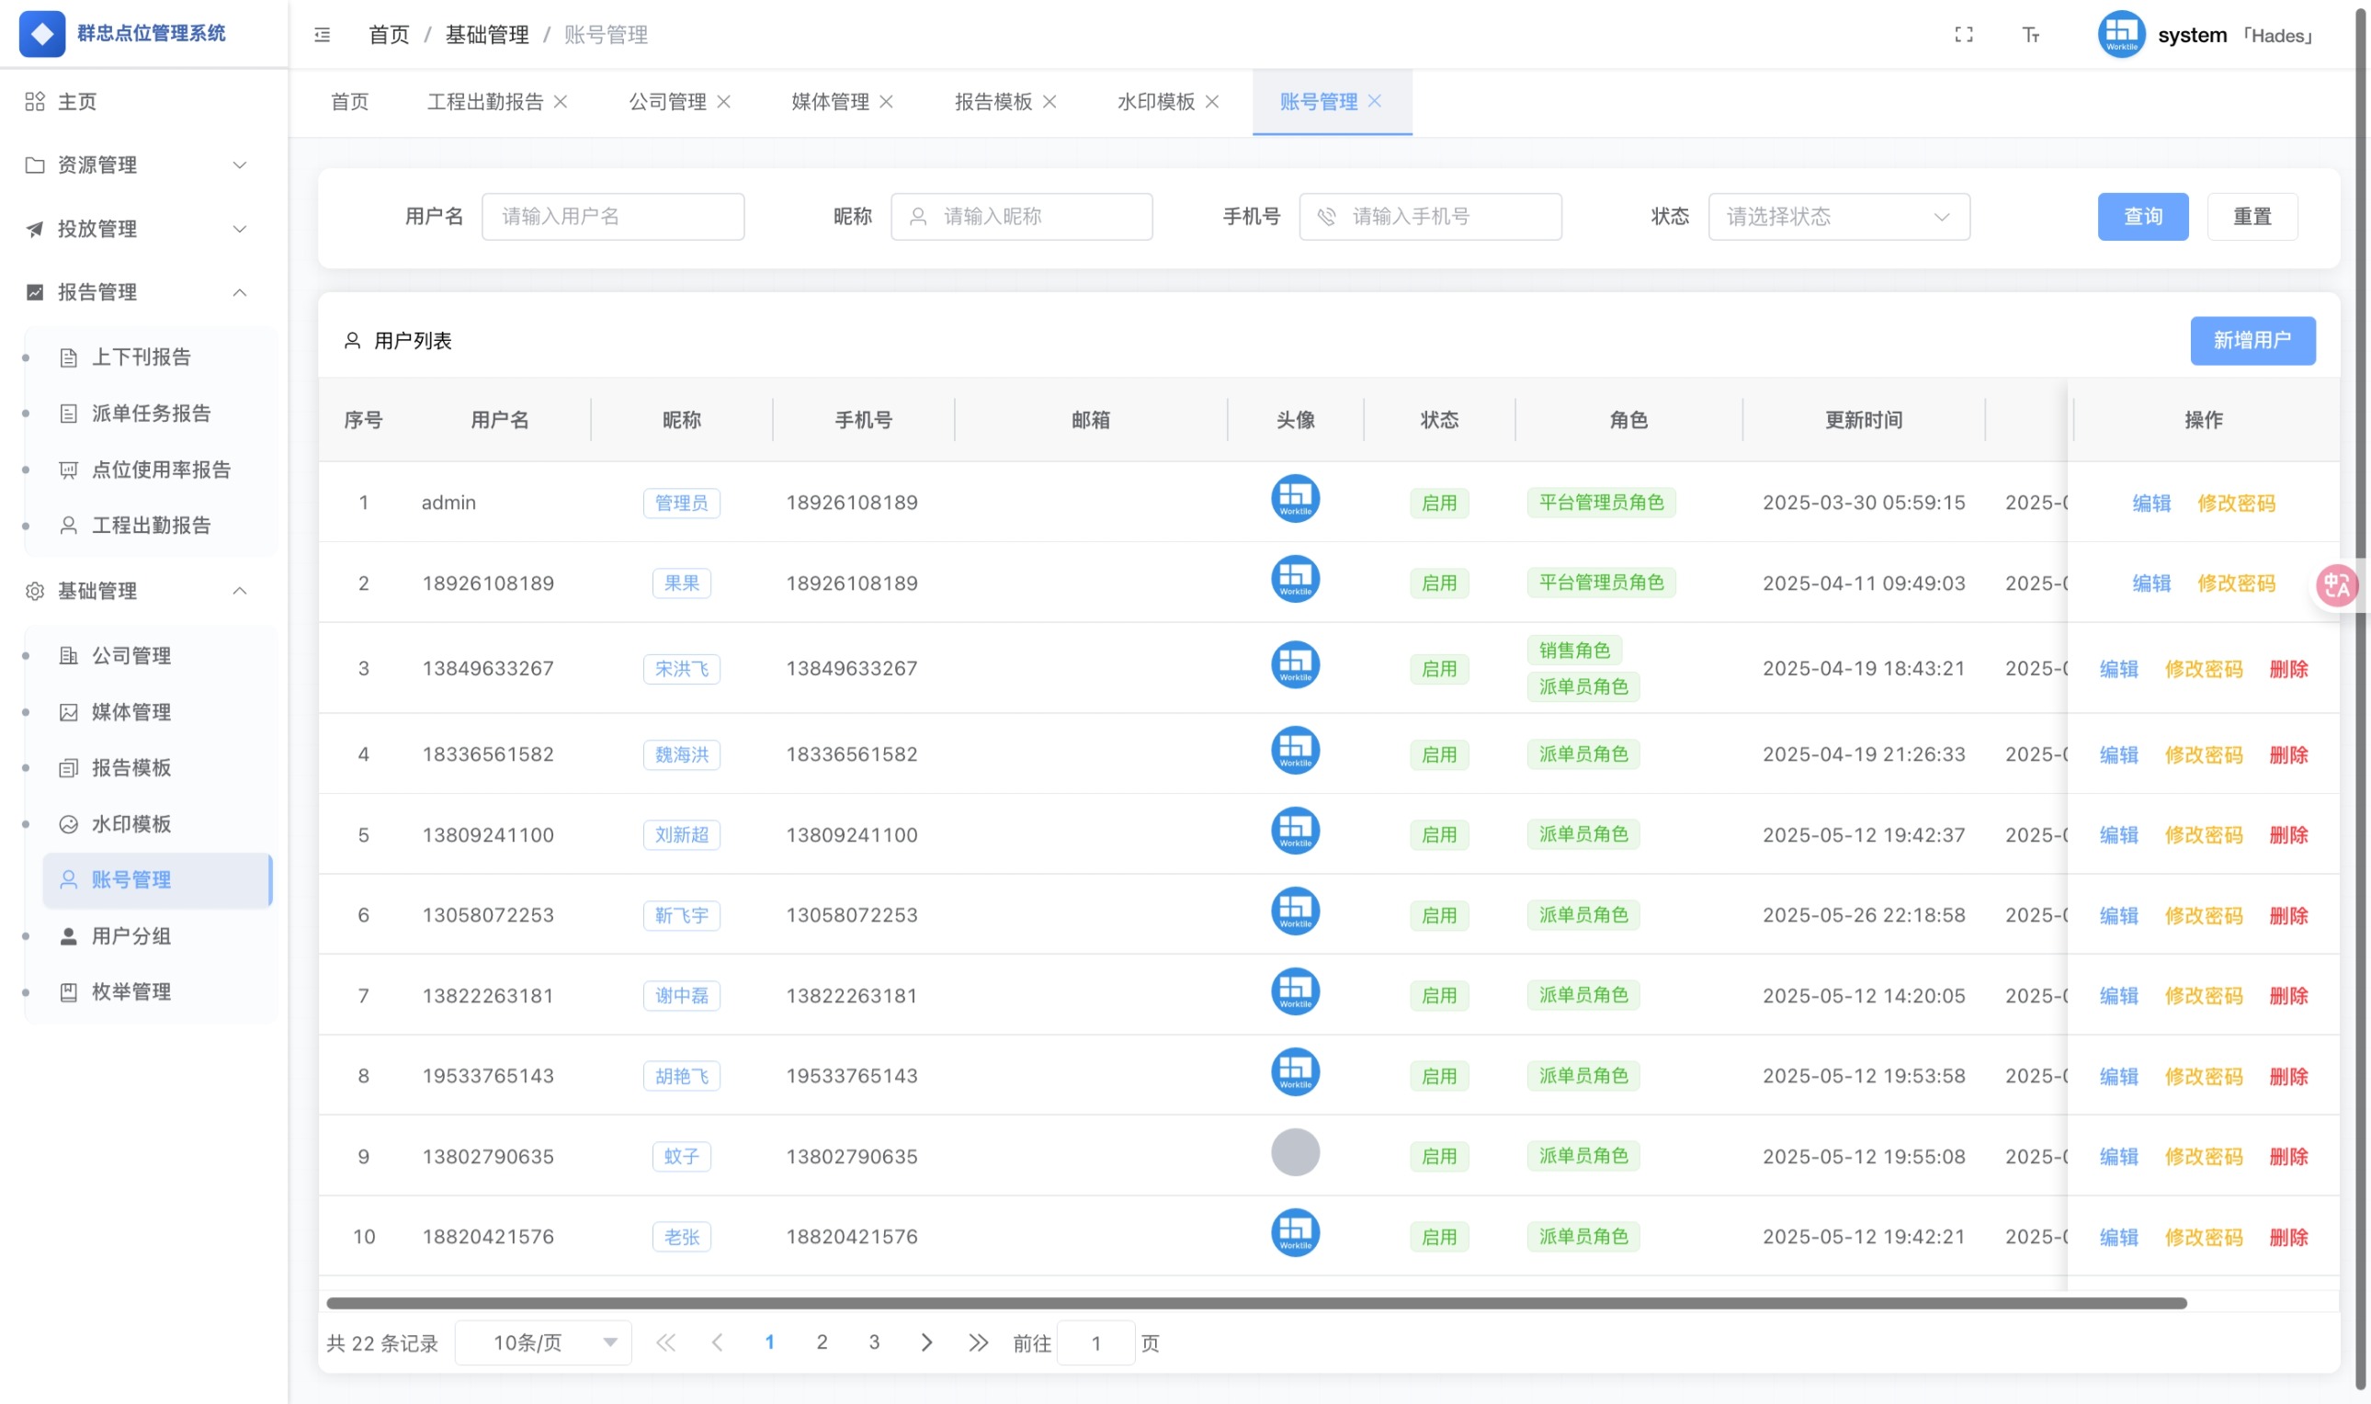Expand the 资源管理 section
Viewport: 2371px width, 1404px height.
coord(137,164)
